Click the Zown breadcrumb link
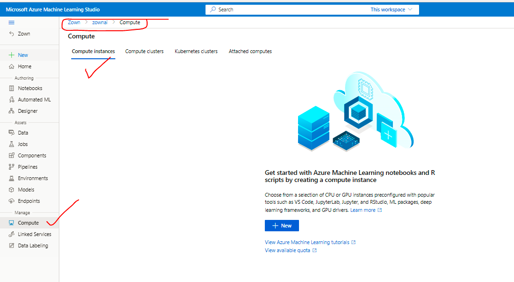The width and height of the screenshot is (514, 282). tap(74, 22)
